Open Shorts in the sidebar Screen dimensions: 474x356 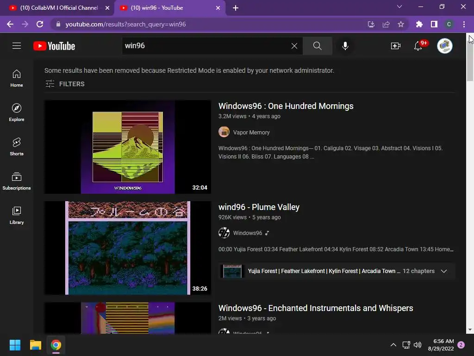point(17,146)
